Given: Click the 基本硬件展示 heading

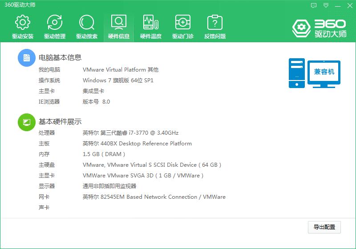Looking at the screenshot, I should tap(60, 121).
